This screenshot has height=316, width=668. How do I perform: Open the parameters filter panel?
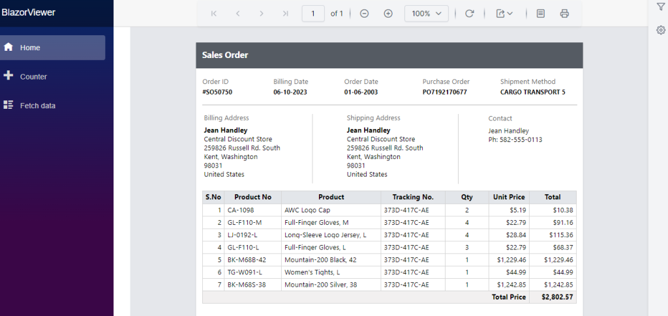[660, 7]
